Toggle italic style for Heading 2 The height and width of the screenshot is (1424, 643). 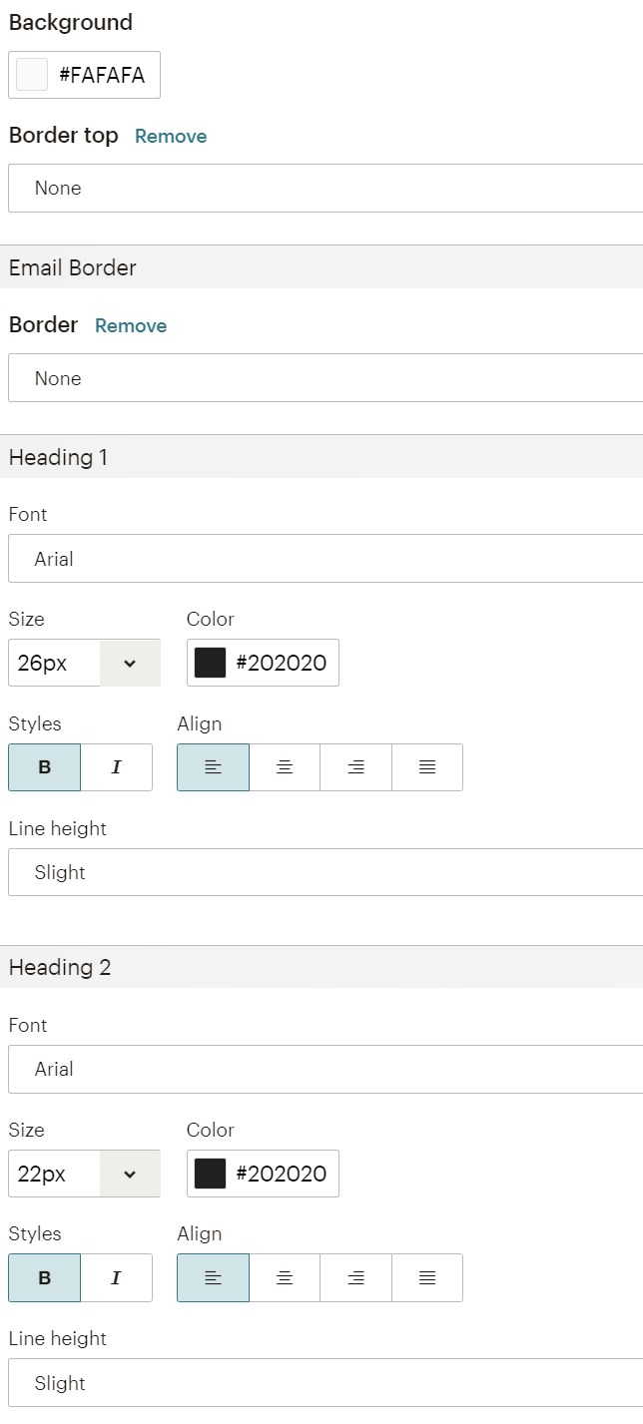116,1278
